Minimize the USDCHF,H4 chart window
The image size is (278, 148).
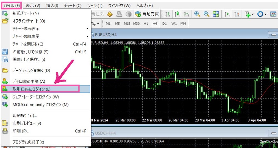tap(273, 133)
